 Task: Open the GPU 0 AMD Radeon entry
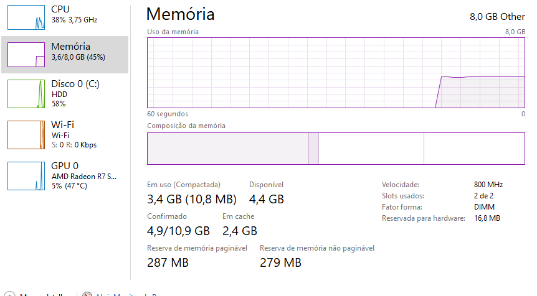click(x=65, y=176)
